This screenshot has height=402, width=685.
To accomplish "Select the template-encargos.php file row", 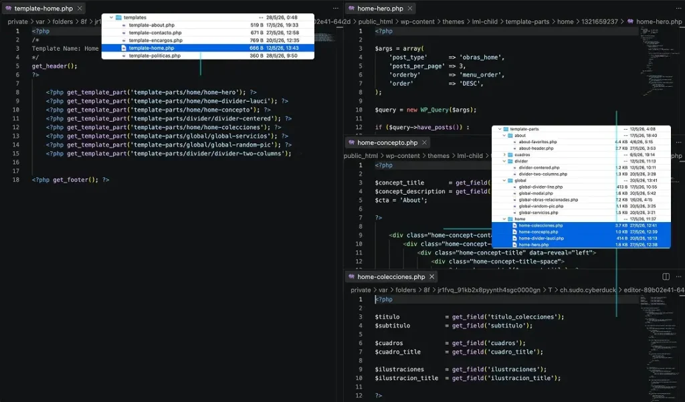I will [208, 40].
